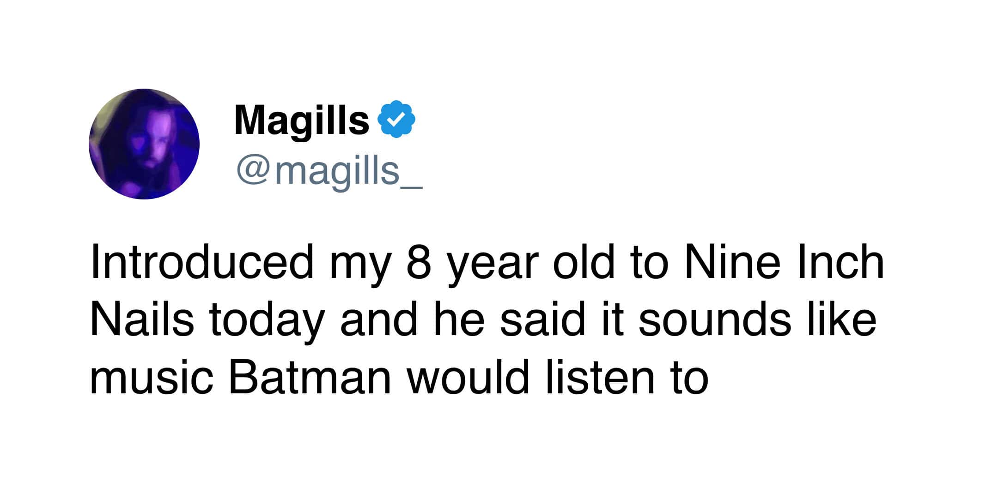Click the word 'Nails' in the tweet
Screen dimensions: 998x494
click(142, 320)
